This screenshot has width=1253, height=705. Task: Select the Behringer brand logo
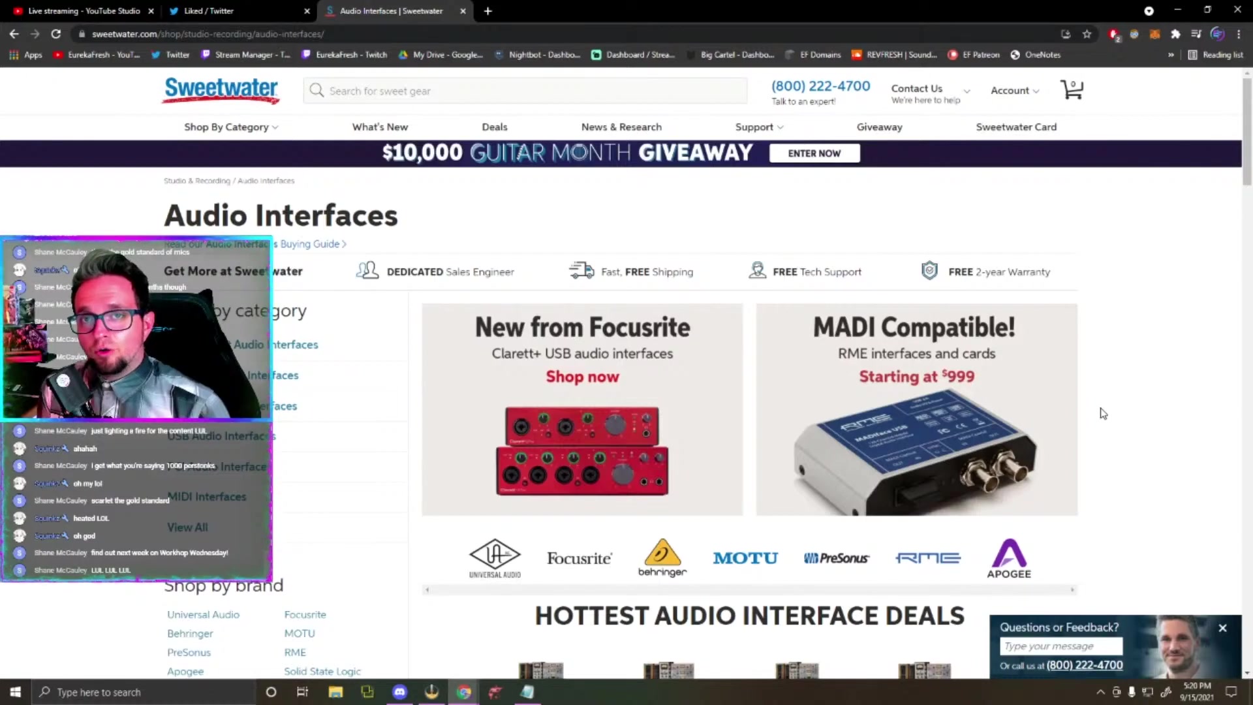tap(662, 558)
